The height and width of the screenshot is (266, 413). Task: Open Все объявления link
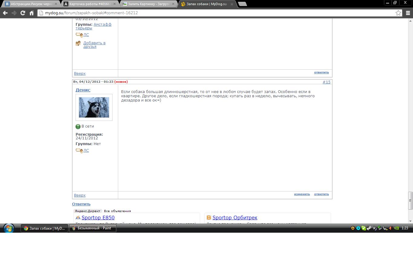117,211
